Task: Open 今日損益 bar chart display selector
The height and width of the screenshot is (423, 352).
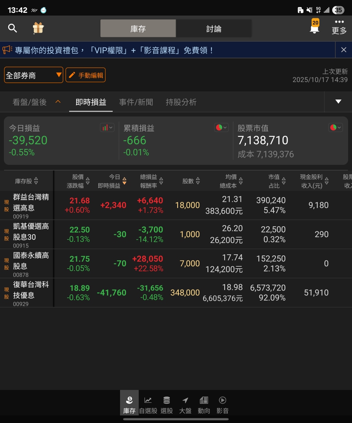Action: point(107,128)
